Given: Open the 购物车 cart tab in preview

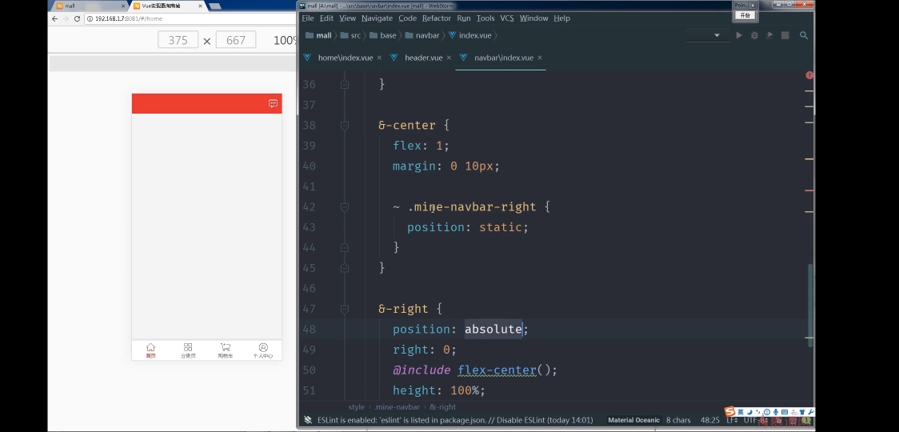Looking at the screenshot, I should click(x=226, y=350).
